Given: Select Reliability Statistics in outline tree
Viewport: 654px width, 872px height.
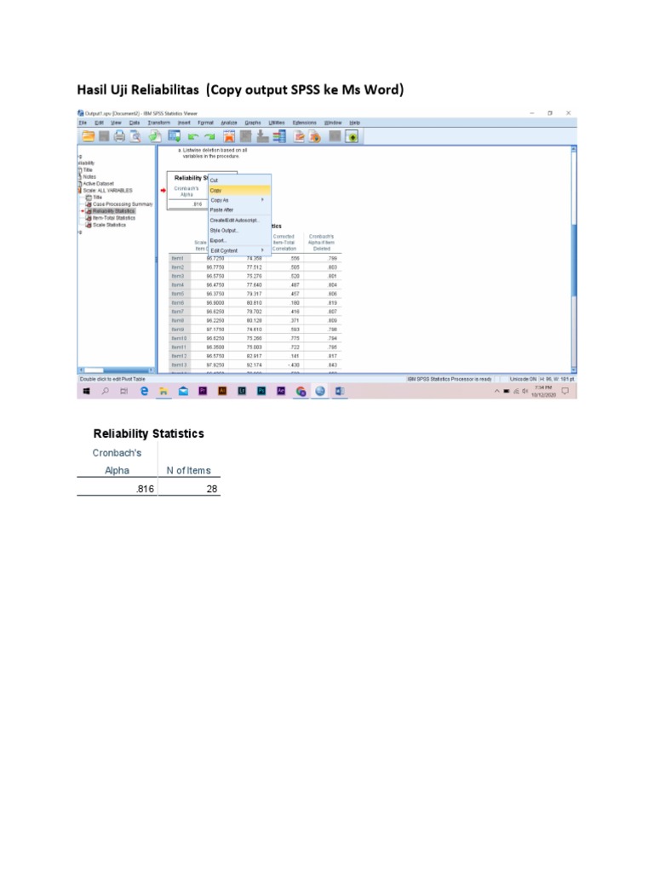Looking at the screenshot, I should [113, 211].
